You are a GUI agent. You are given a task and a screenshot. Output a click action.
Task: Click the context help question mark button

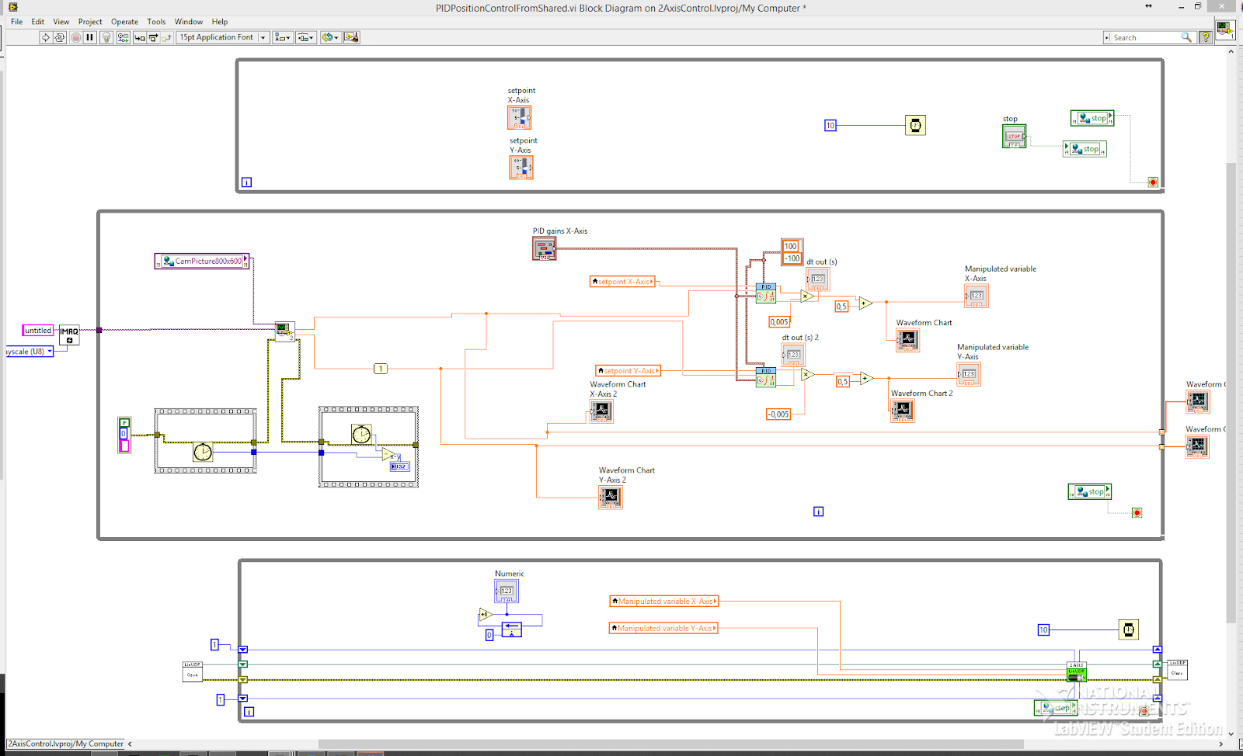coord(1206,37)
